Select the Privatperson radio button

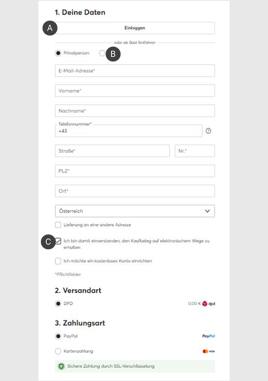[x=58, y=53]
